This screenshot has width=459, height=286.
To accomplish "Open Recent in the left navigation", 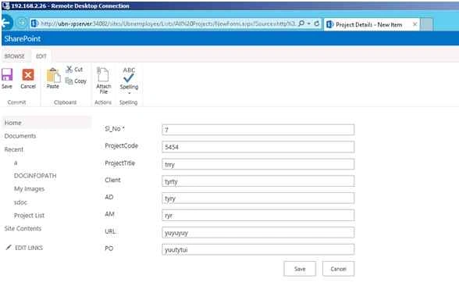I will [14, 149].
